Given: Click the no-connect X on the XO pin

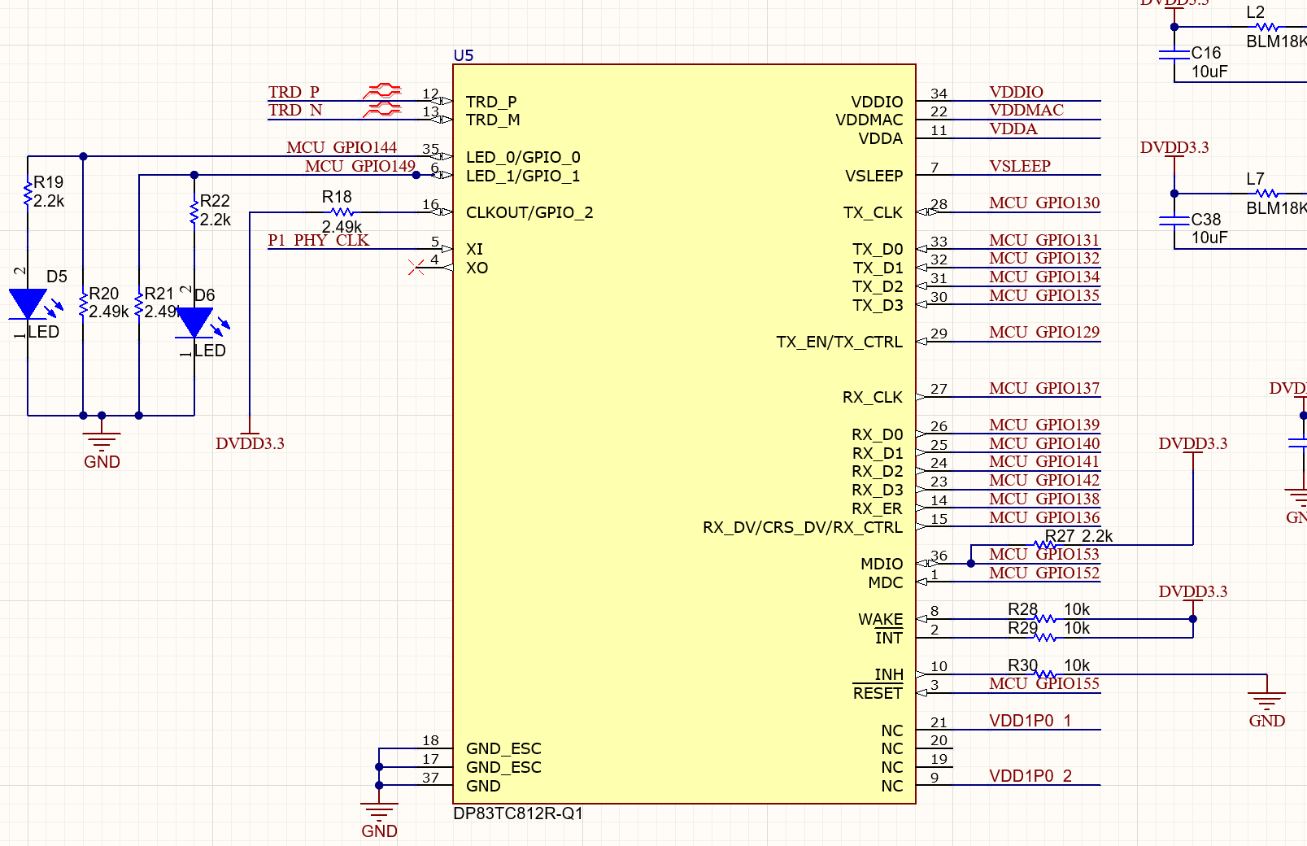Looking at the screenshot, I should click(416, 268).
